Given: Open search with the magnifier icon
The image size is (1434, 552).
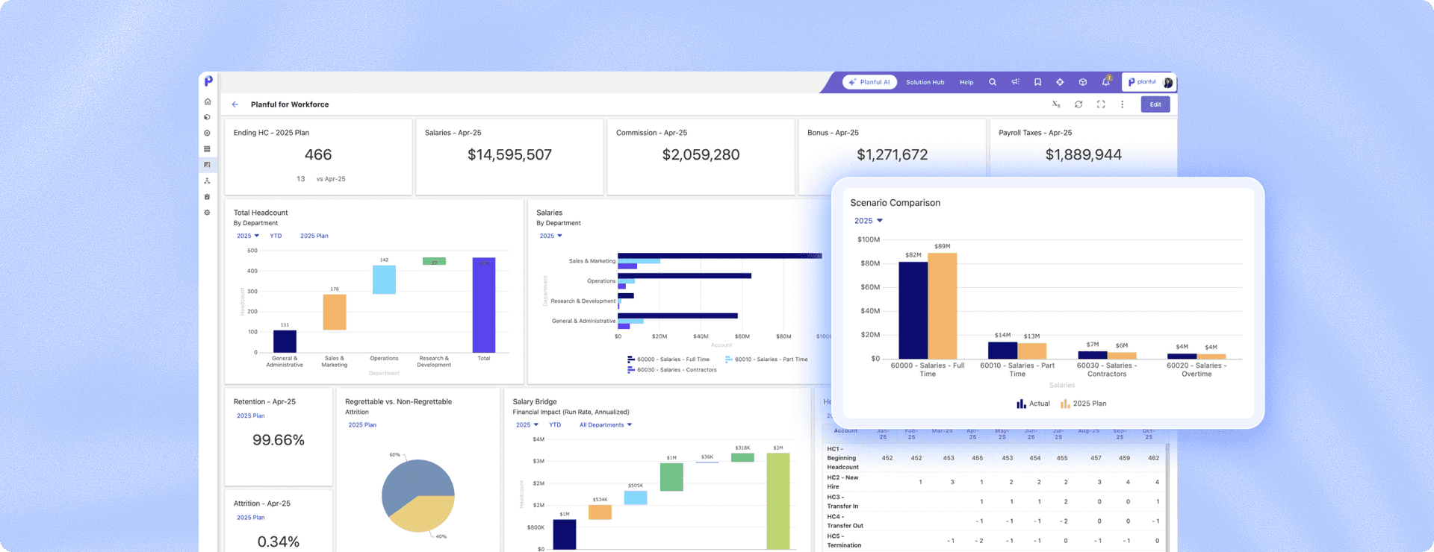Looking at the screenshot, I should pos(993,82).
